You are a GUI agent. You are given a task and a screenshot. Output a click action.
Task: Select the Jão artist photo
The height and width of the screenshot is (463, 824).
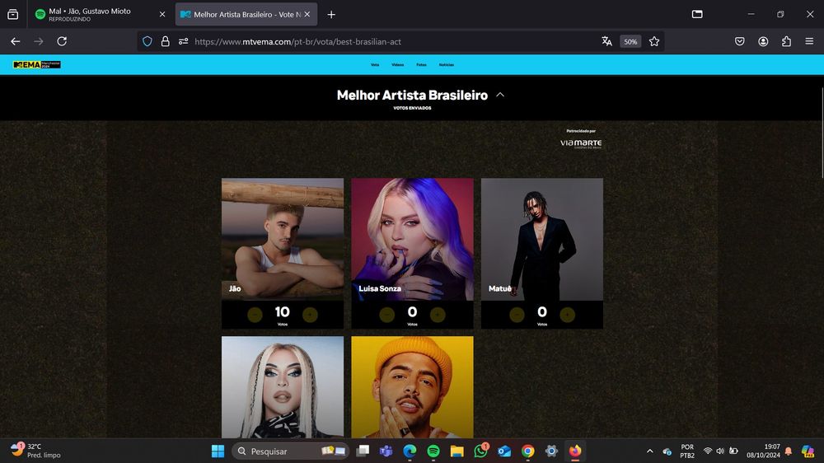[x=283, y=239]
